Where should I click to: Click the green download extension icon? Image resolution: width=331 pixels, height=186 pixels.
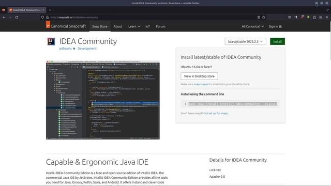point(308,17)
